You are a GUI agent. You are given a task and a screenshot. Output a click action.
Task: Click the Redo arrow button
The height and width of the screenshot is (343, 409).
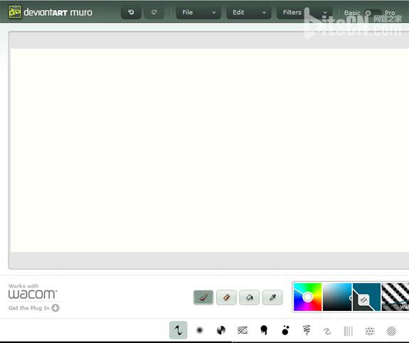[154, 12]
